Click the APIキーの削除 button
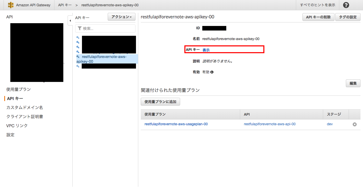Image resolution: width=363 pixels, height=189 pixels. pyautogui.click(x=318, y=17)
